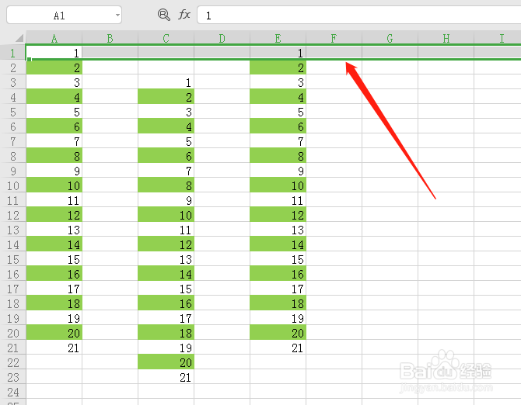
Task: Click green cell A10 containing 10
Action: click(54, 185)
